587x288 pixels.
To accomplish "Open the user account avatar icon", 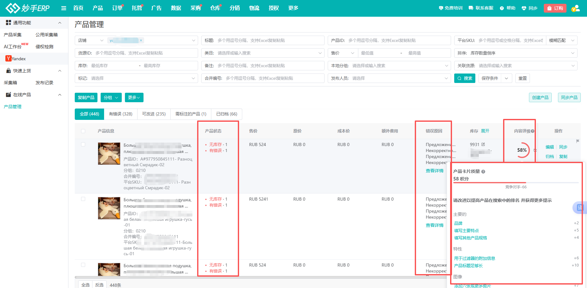I will [576, 8].
